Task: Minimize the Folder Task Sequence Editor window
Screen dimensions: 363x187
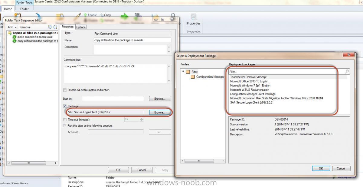Action: coord(156,19)
